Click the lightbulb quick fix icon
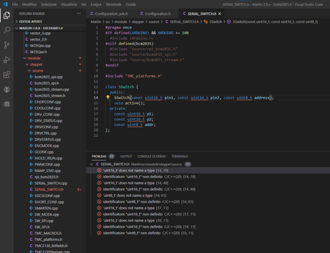Viewport: 330px width, 253px height. click(x=108, y=97)
